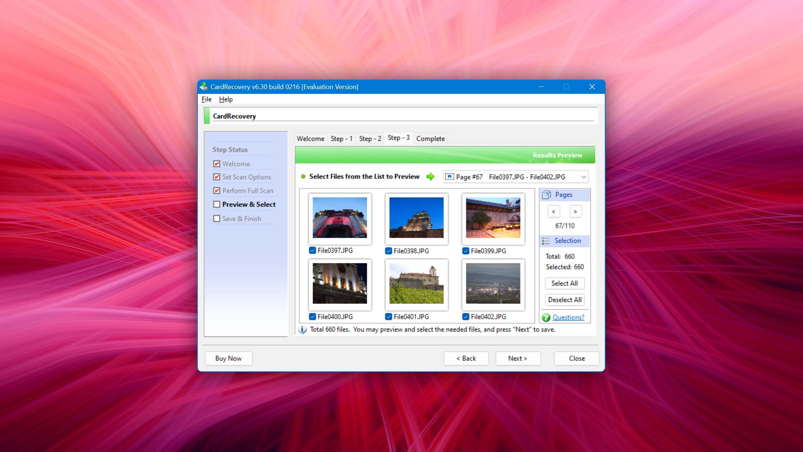Image resolution: width=803 pixels, height=452 pixels.
Task: Click the Deselect All button
Action: [565, 300]
